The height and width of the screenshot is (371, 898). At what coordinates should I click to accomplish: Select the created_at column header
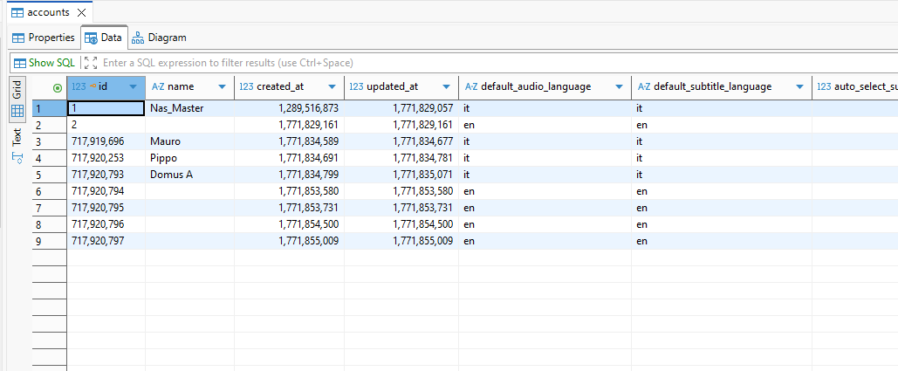[x=289, y=87]
